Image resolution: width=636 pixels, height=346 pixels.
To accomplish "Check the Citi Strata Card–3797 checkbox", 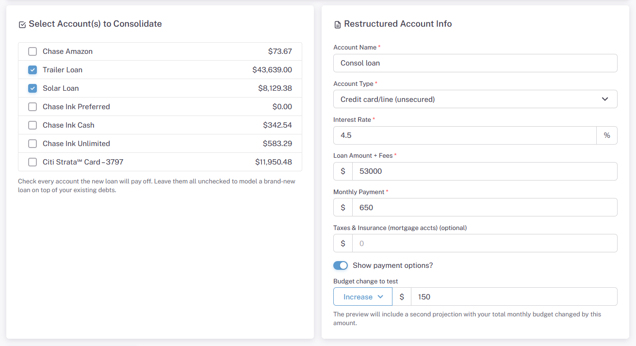I will click(33, 162).
